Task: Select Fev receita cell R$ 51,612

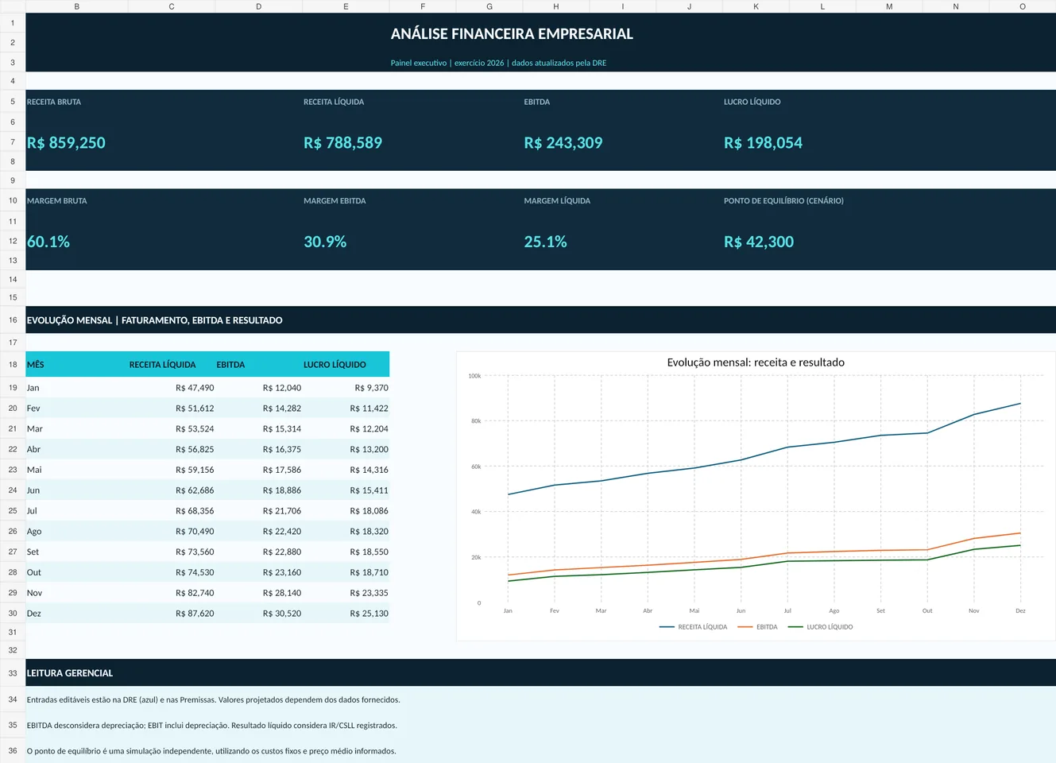Action: (x=172, y=409)
